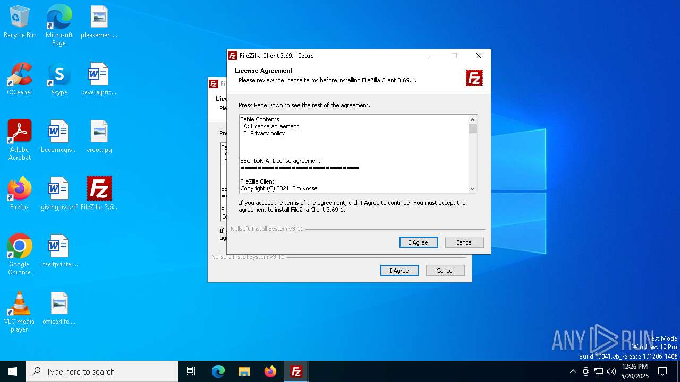This screenshot has width=680, height=382.
Task: Open File Explorer from taskbar
Action: click(244, 371)
